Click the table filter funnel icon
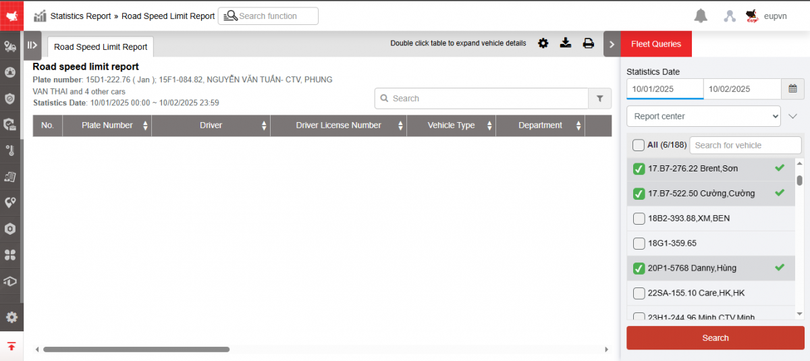The image size is (810, 361). (x=599, y=99)
